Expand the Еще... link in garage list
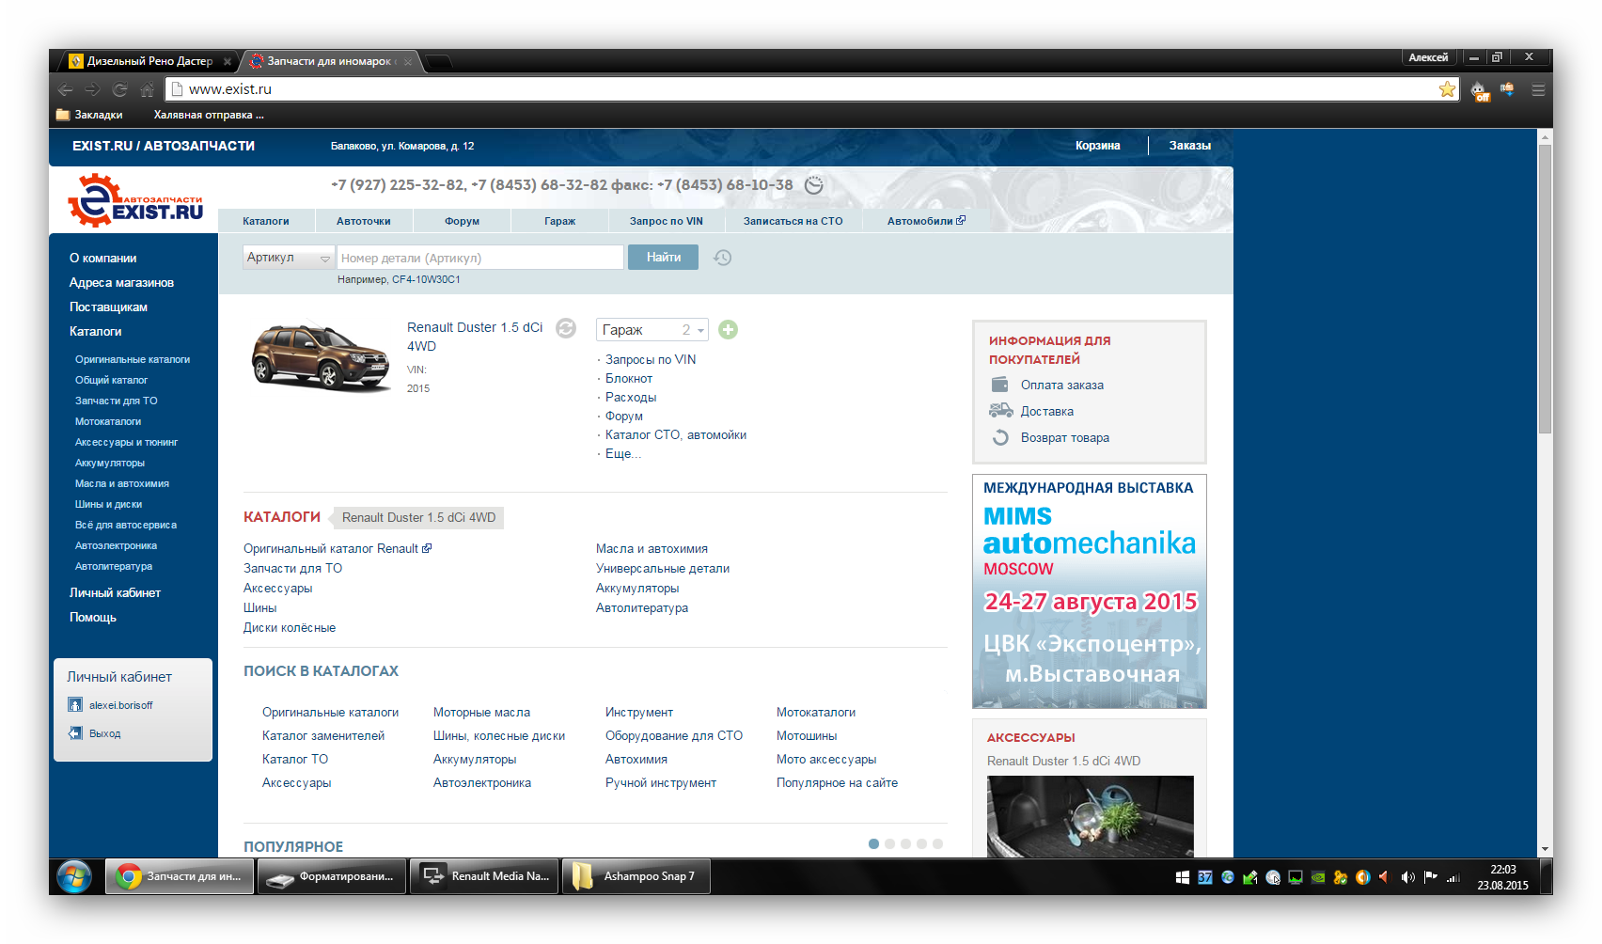Screen dimensions: 1602x944 (x=622, y=454)
